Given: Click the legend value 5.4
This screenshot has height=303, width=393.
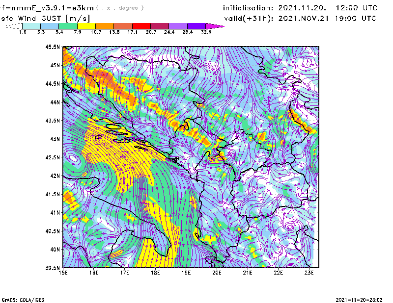Looking at the screenshot, I should point(59,32).
